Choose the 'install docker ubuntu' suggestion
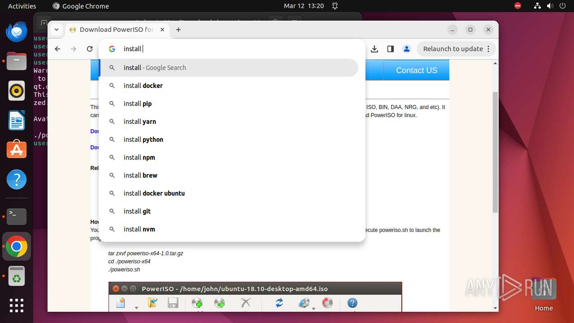 [229, 193]
